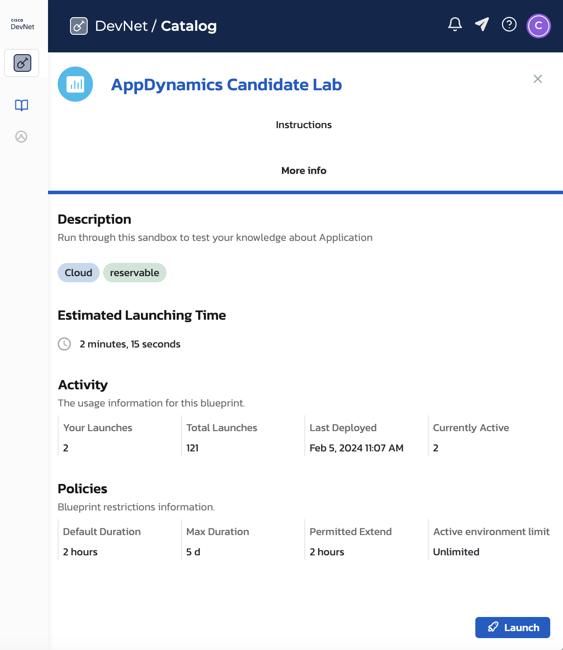Click the Last Deployed date value
The image size is (563, 650).
[356, 448]
